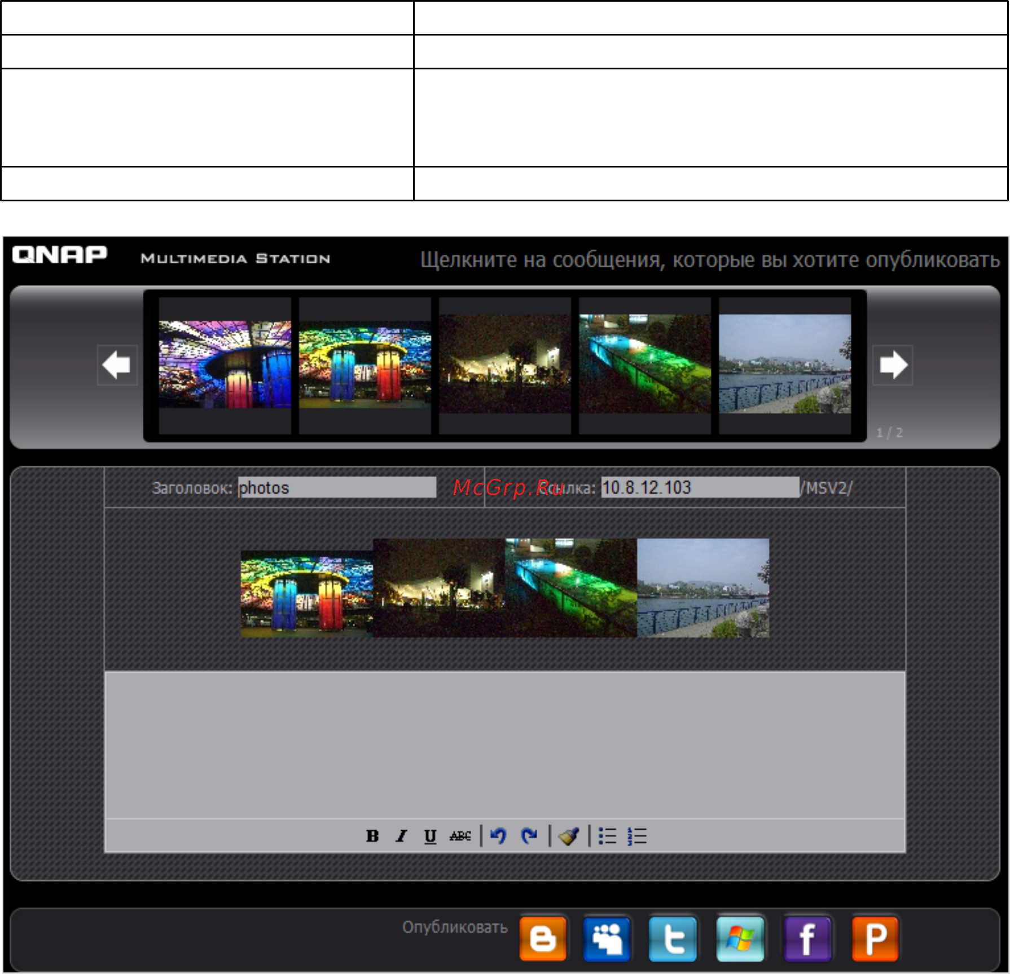Screen dimensions: 1010x974
Task: Apply underline formatting in editor
Action: 430,836
